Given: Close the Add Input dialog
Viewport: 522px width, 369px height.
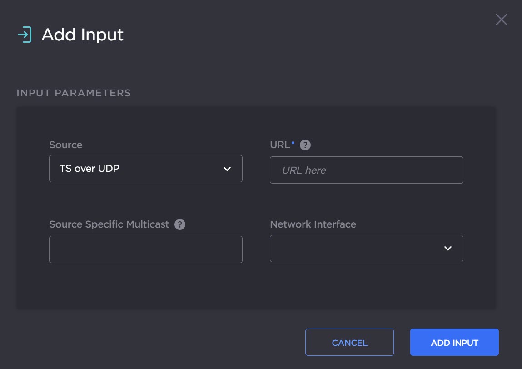Looking at the screenshot, I should tap(501, 20).
